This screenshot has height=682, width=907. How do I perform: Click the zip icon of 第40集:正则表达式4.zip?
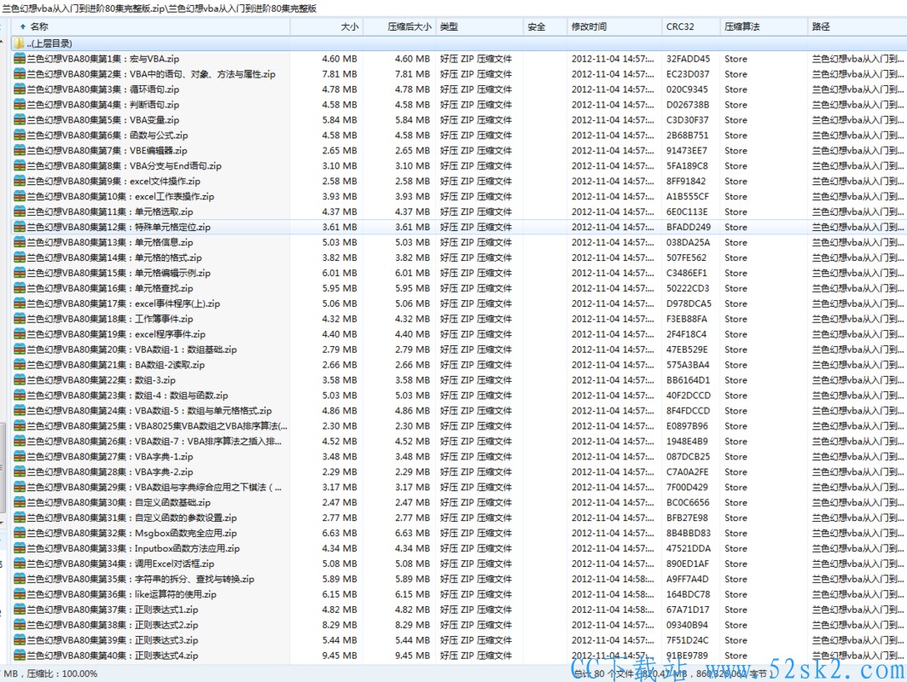(19, 656)
